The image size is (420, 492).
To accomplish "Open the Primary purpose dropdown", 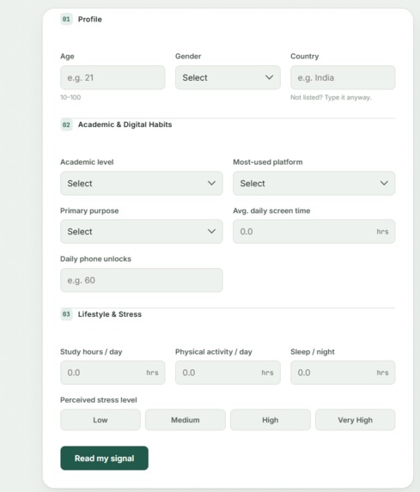I will (142, 232).
